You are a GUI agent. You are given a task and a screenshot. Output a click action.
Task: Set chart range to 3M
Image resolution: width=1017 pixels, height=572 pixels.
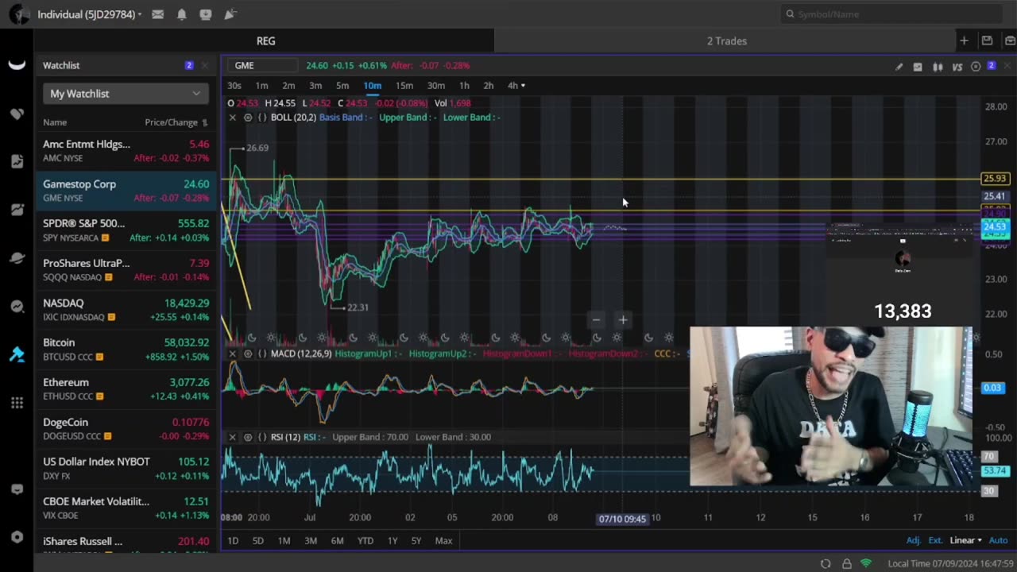pos(311,541)
